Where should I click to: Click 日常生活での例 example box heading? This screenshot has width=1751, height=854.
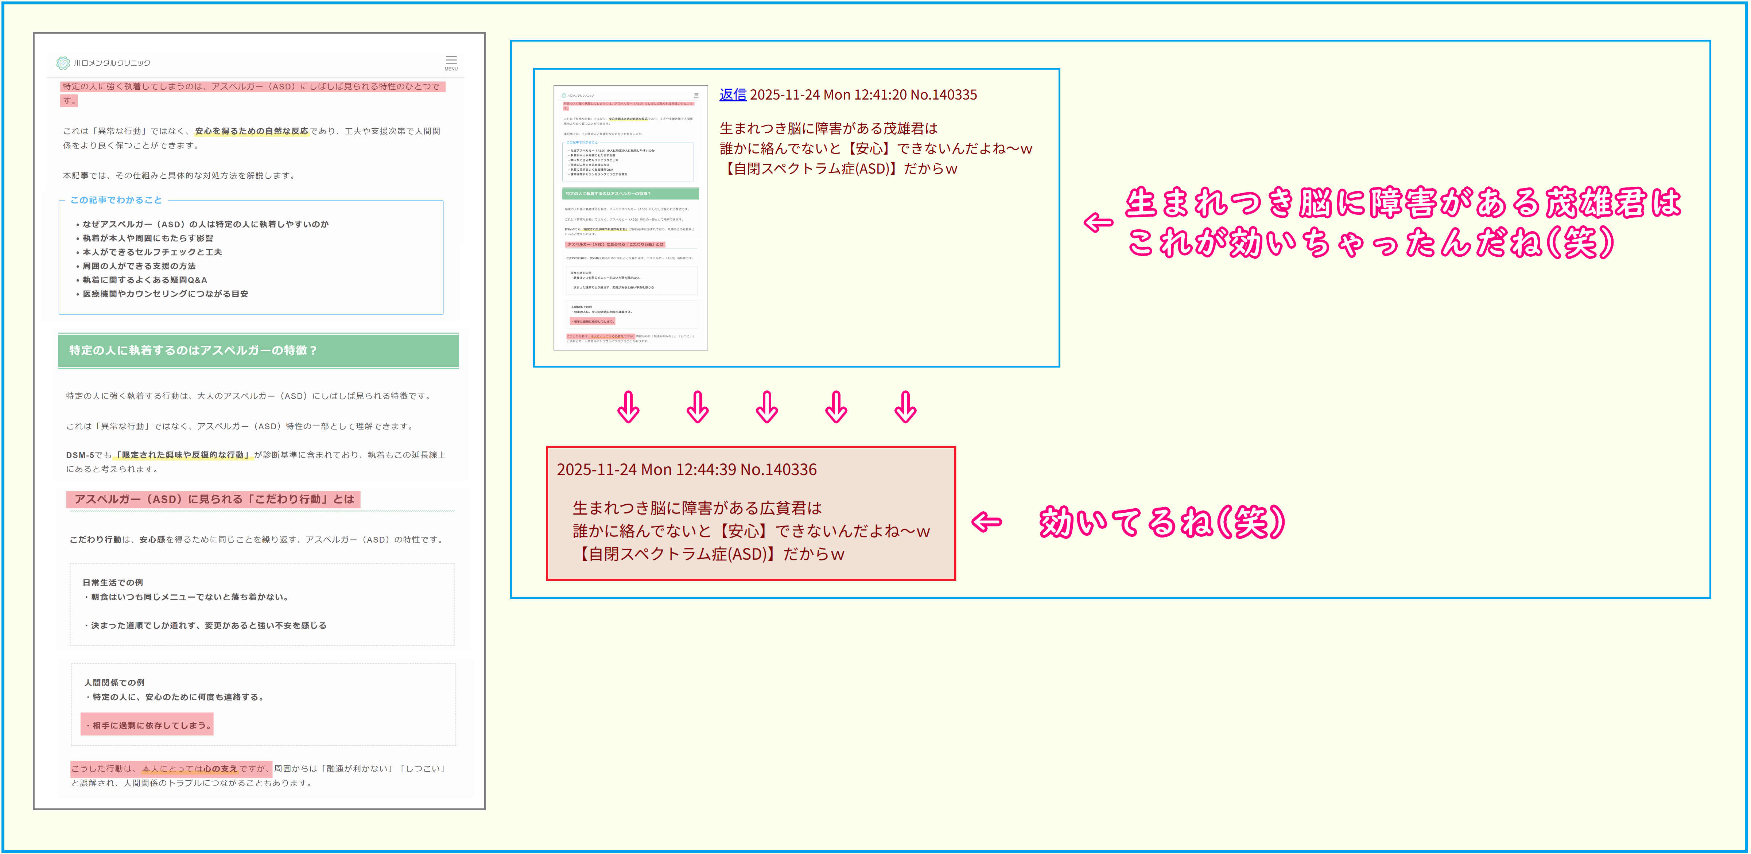point(113,582)
